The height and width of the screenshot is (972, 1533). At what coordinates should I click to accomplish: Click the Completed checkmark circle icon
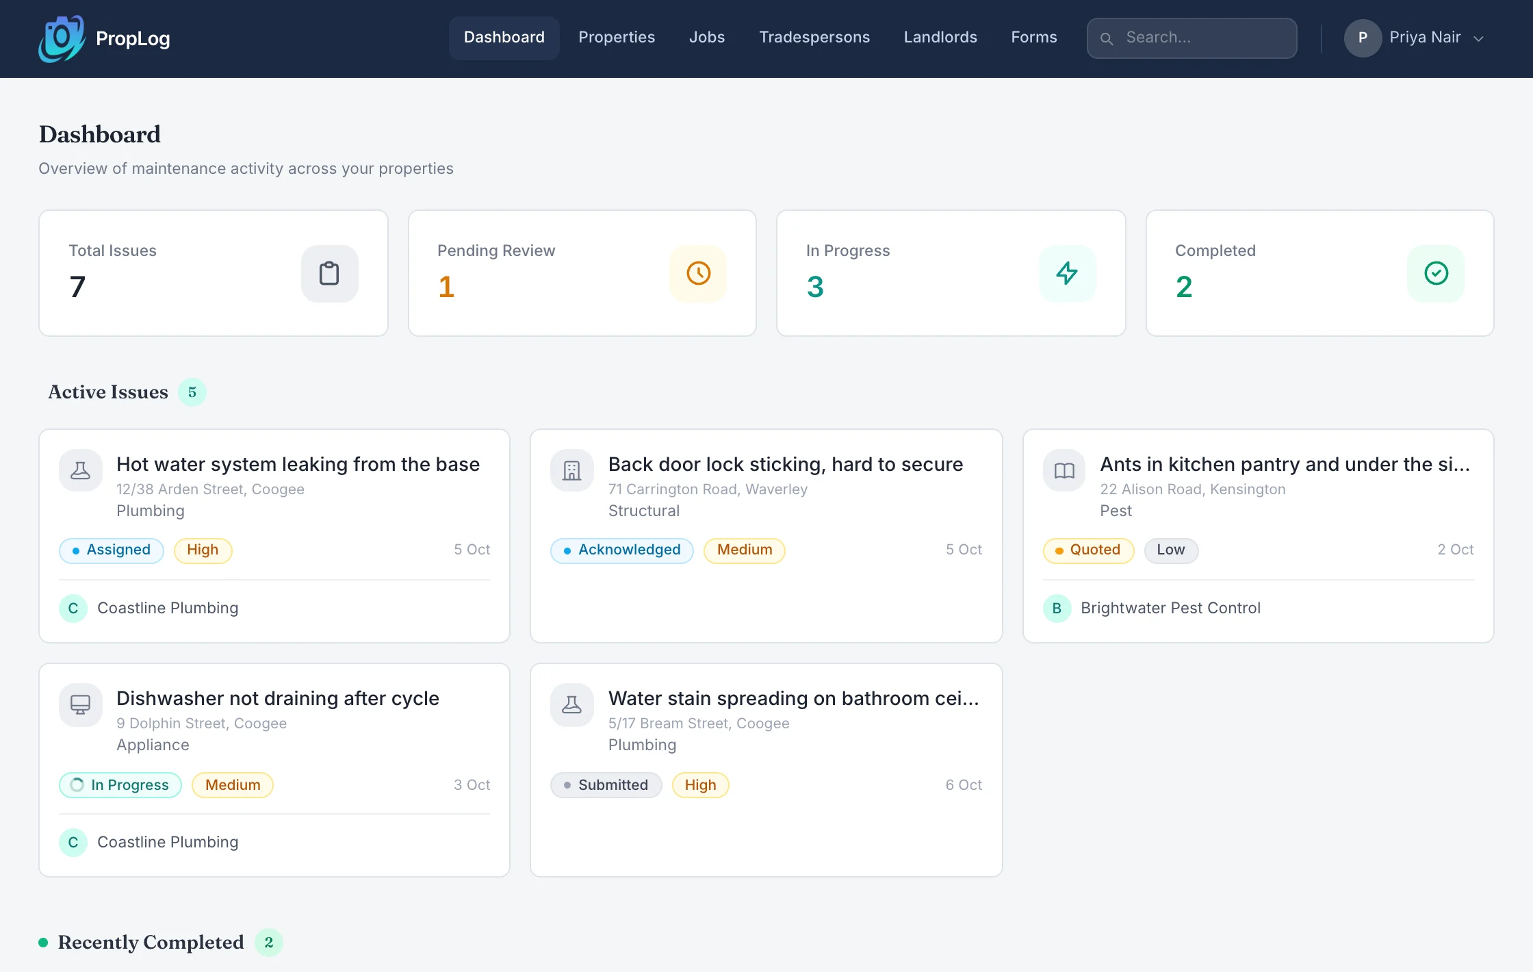[1436, 273]
